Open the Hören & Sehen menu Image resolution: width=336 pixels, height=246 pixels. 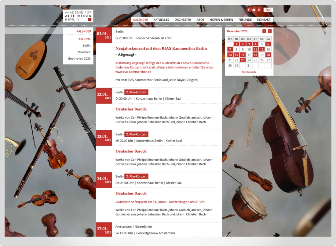(221, 20)
